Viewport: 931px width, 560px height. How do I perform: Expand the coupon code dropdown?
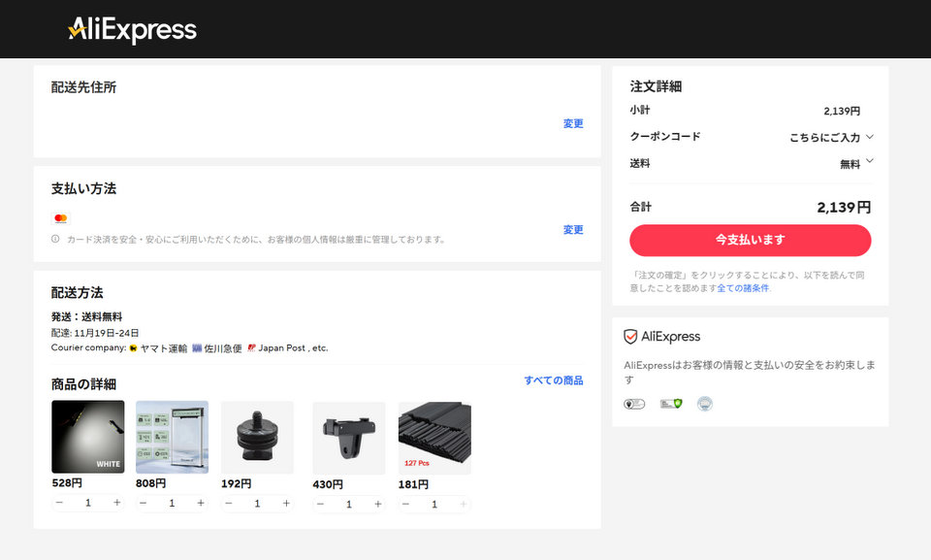(x=869, y=137)
